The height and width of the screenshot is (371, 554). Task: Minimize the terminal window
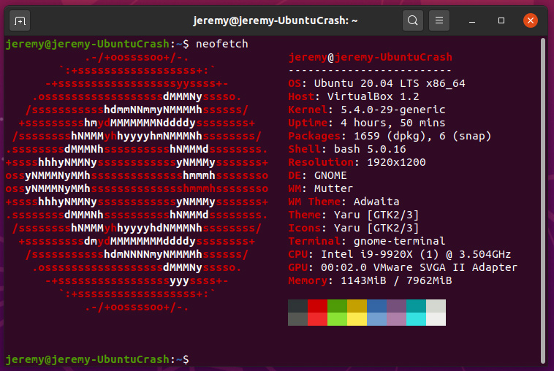472,21
